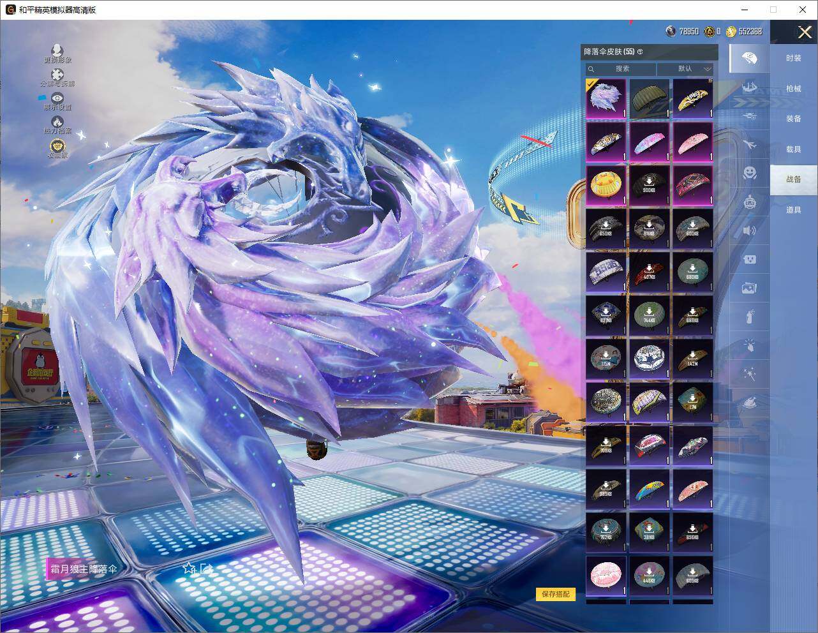The width and height of the screenshot is (818, 633).
Task: Select the olive green default parachute
Action: 649,99
